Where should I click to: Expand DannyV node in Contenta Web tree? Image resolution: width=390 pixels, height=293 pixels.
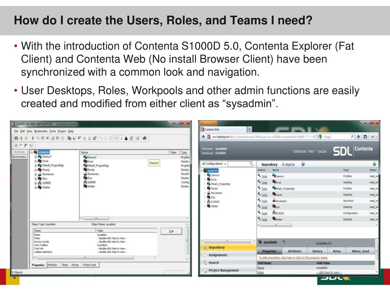click(x=205, y=175)
